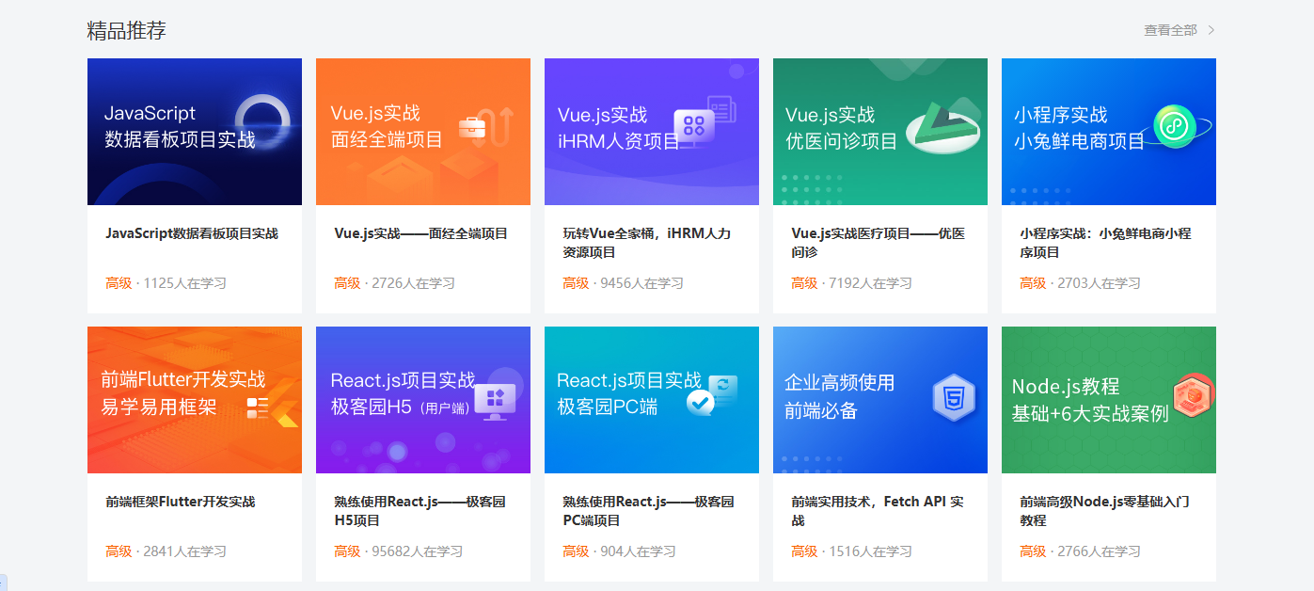Open Node.js教程 基础+6大实战案例 banner thumbnail
The image size is (1314, 591).
coord(1109,400)
